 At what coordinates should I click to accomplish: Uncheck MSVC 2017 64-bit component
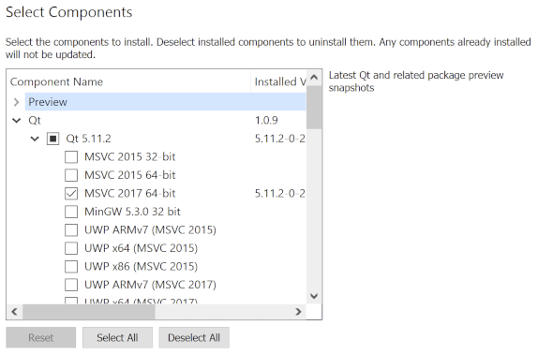coord(71,194)
